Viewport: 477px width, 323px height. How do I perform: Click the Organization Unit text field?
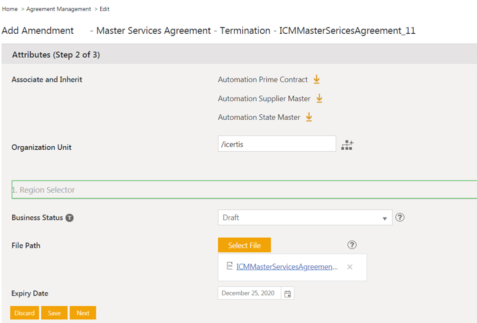[x=277, y=144]
